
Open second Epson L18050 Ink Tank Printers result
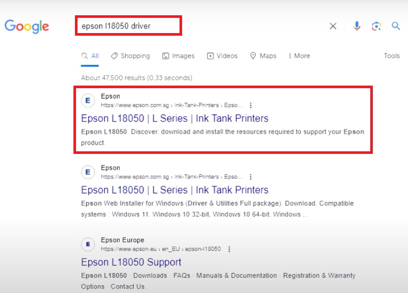[x=174, y=190]
